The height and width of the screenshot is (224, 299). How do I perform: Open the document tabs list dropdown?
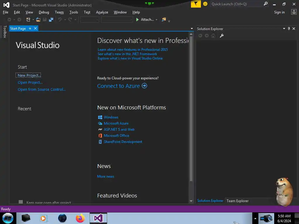point(192,29)
